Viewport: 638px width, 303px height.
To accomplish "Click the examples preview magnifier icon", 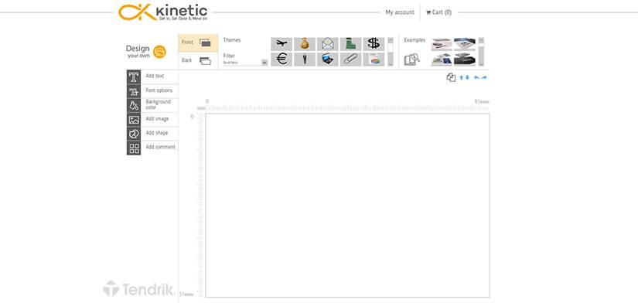I will 411,60.
